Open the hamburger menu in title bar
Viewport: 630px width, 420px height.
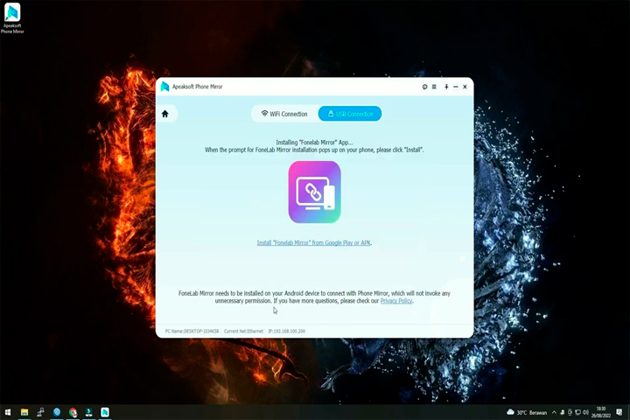pyautogui.click(x=434, y=87)
